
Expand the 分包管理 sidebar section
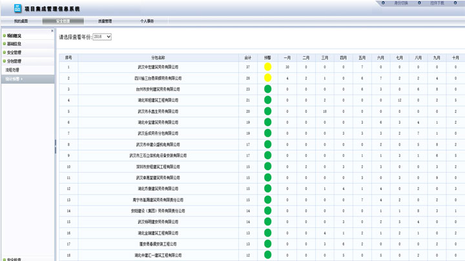(14, 61)
